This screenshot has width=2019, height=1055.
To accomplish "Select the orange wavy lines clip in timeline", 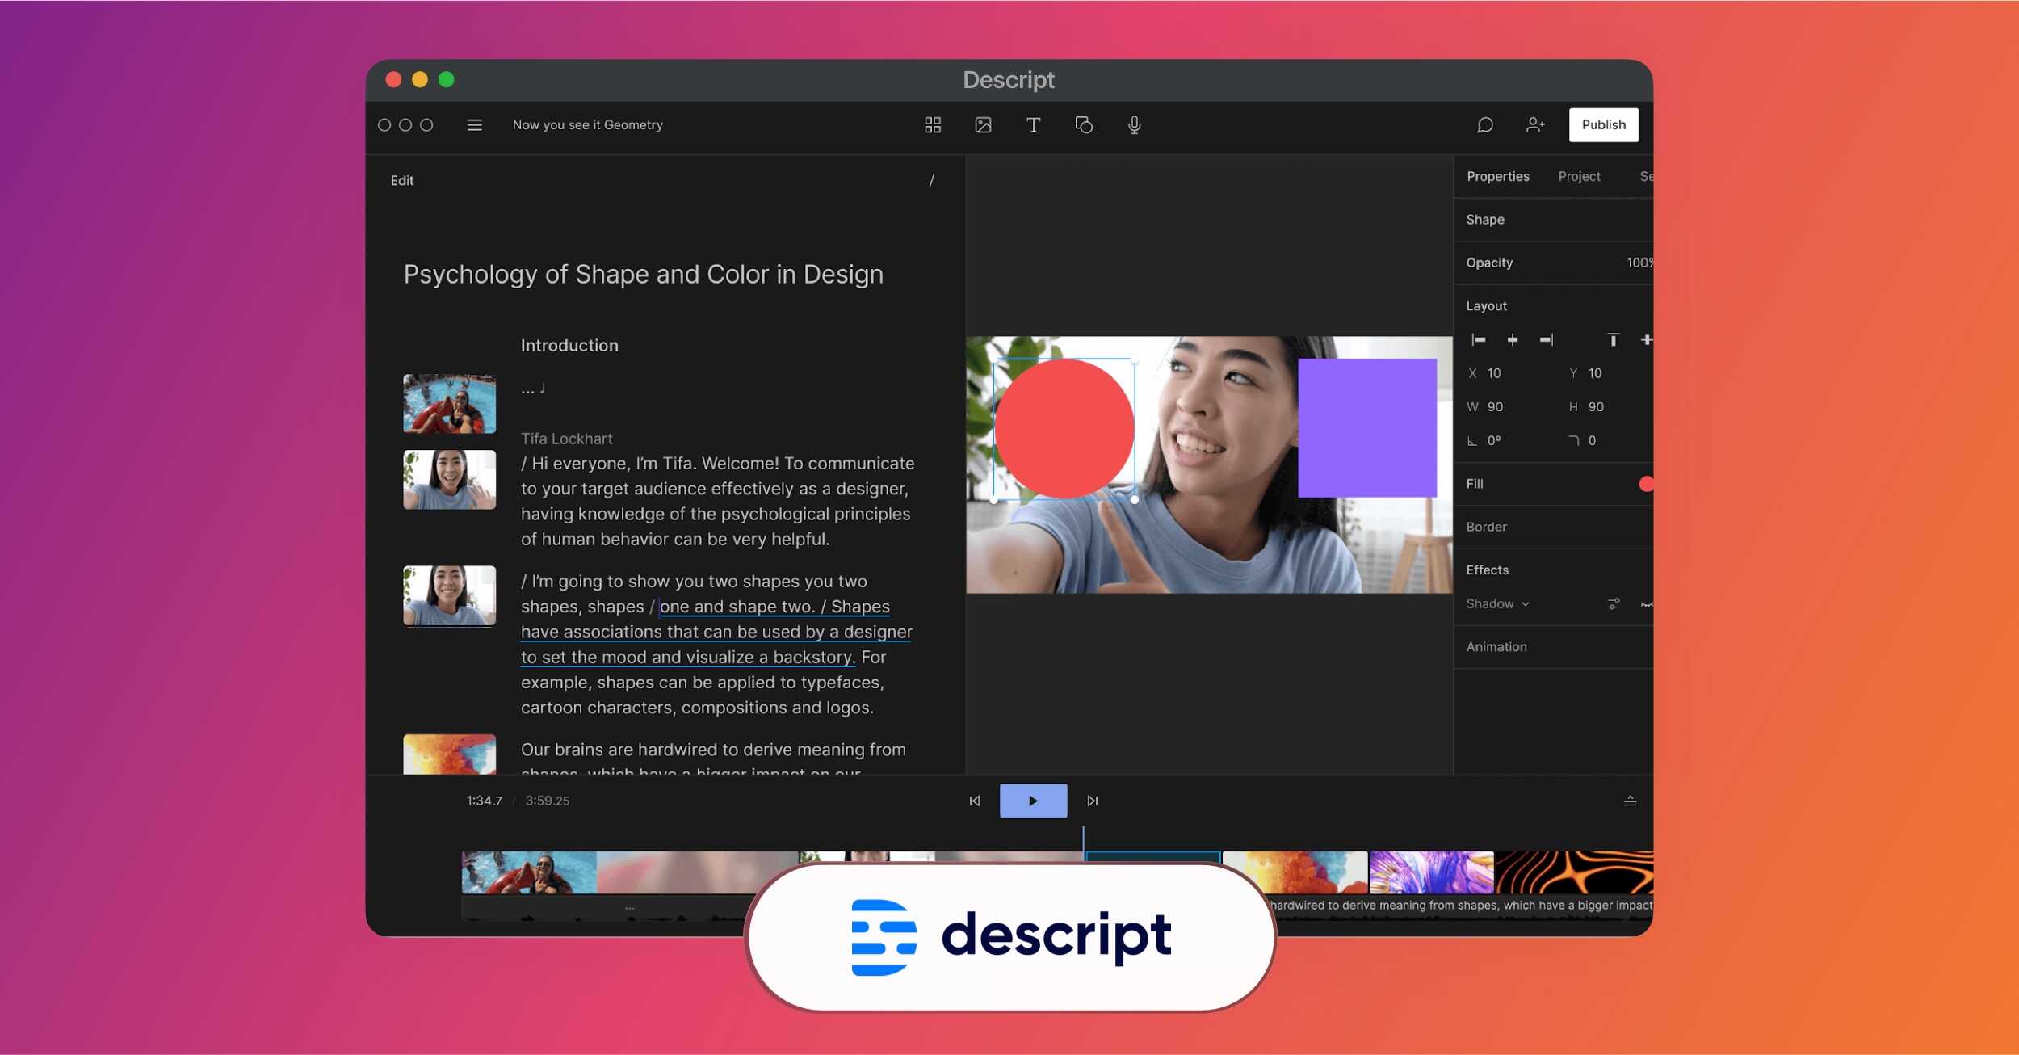I will (x=1574, y=872).
